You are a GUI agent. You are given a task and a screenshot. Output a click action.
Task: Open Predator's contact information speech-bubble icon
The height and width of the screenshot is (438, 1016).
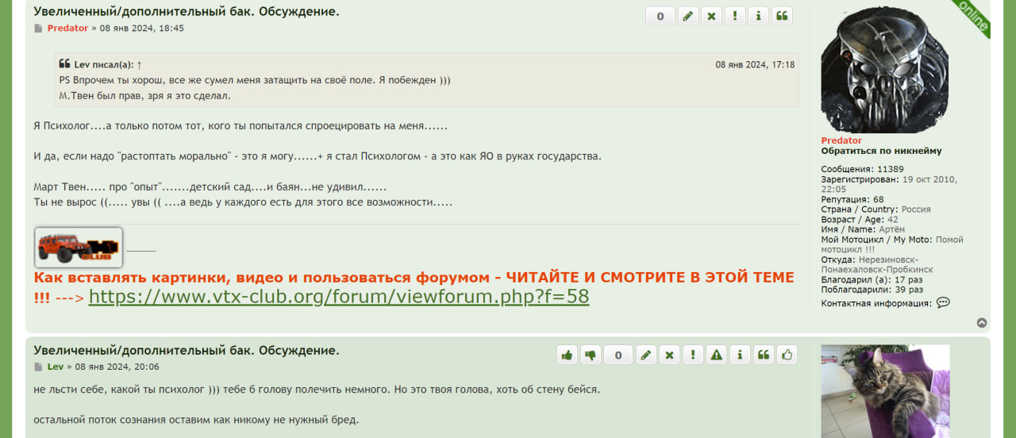tap(943, 303)
